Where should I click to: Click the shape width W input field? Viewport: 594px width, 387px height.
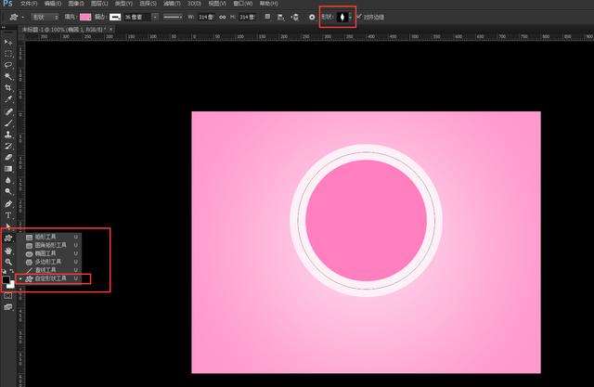(206, 17)
